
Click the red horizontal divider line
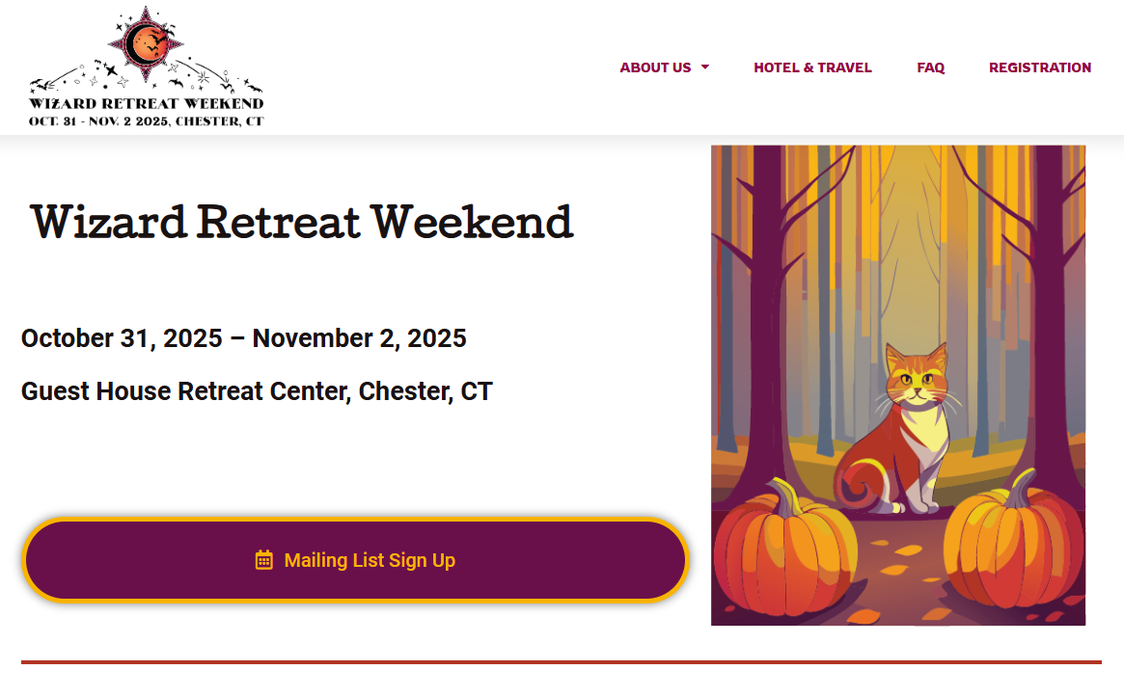tap(562, 662)
